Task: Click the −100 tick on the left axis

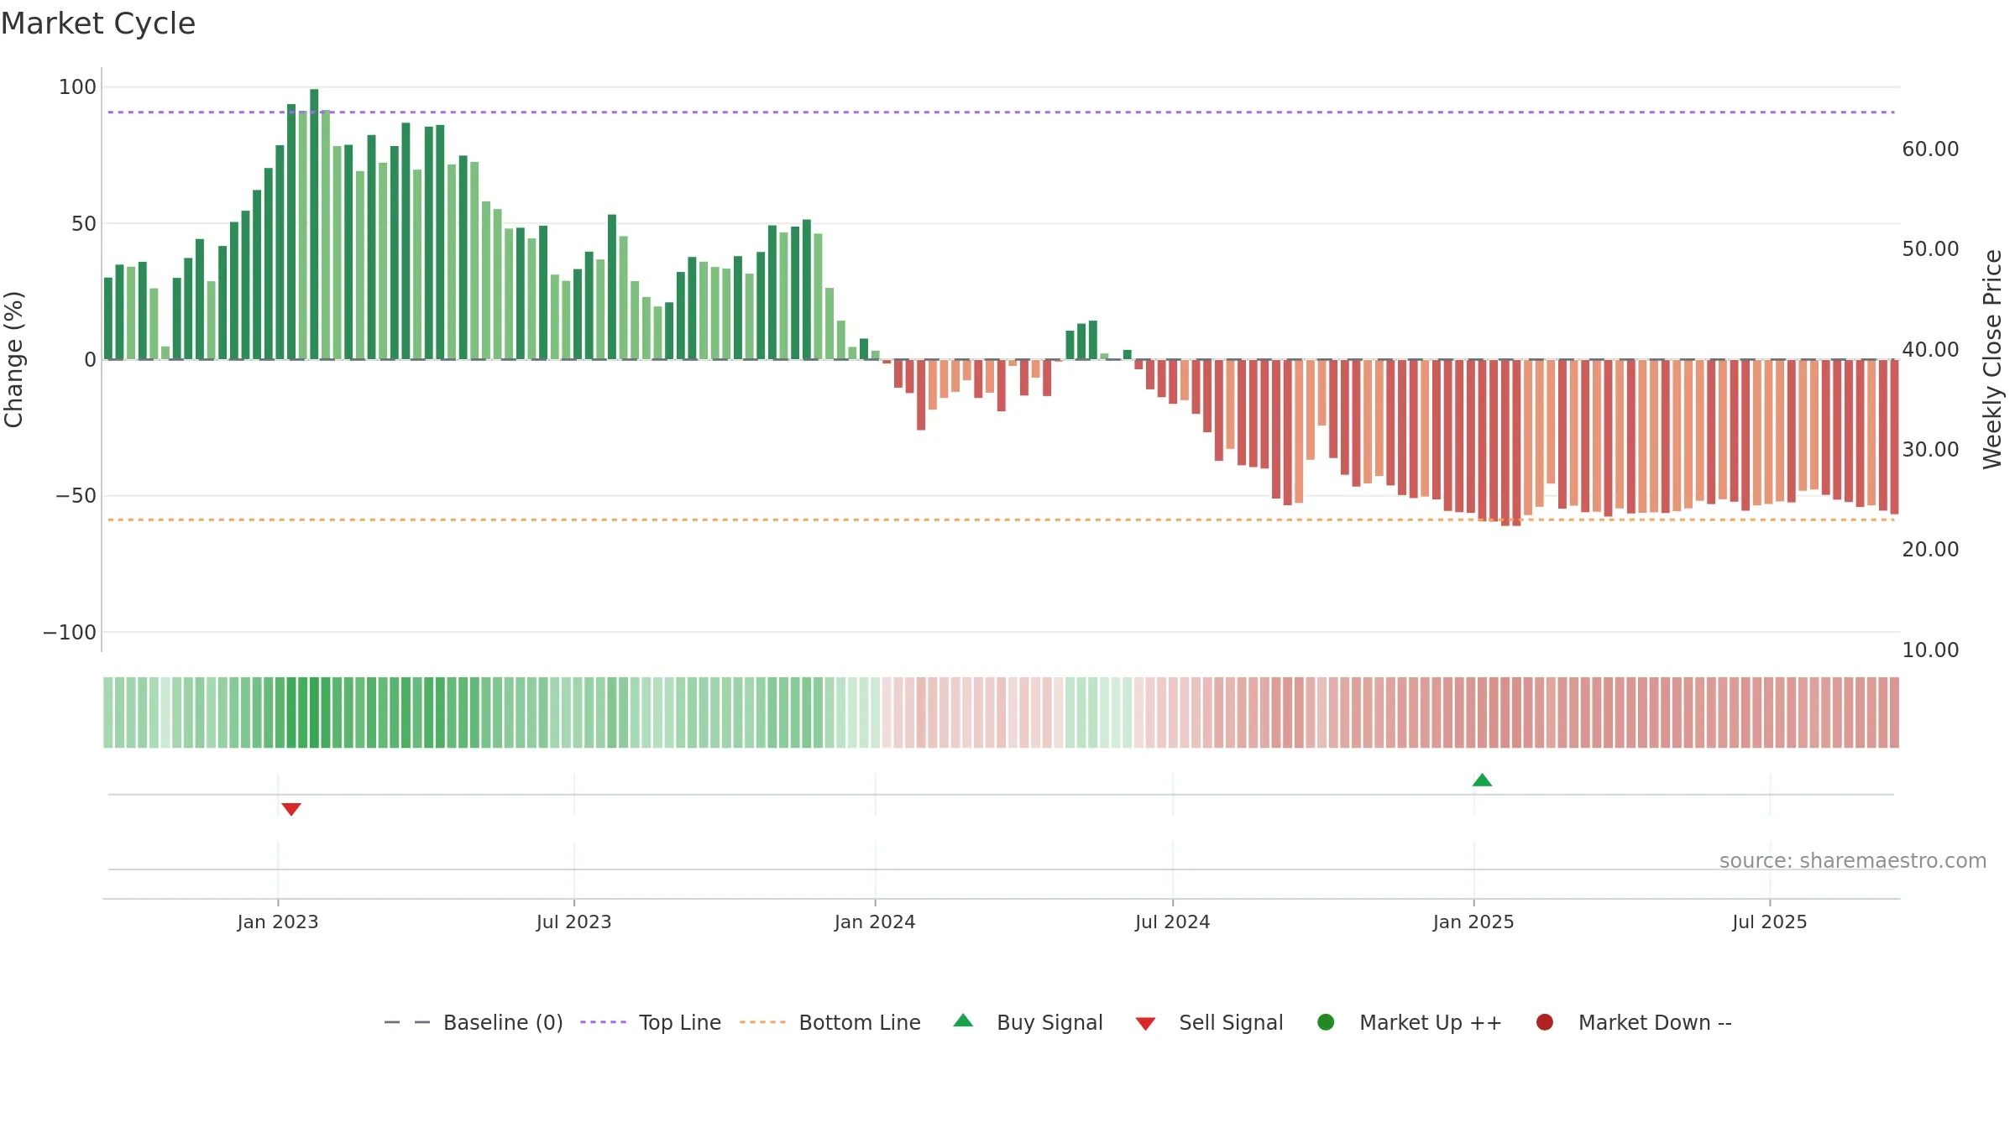Action: [x=70, y=633]
